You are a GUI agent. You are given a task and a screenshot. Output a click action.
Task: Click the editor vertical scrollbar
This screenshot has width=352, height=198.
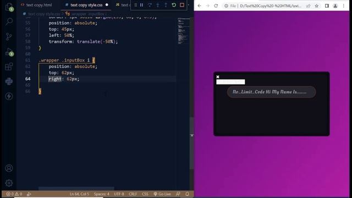pos(192,143)
